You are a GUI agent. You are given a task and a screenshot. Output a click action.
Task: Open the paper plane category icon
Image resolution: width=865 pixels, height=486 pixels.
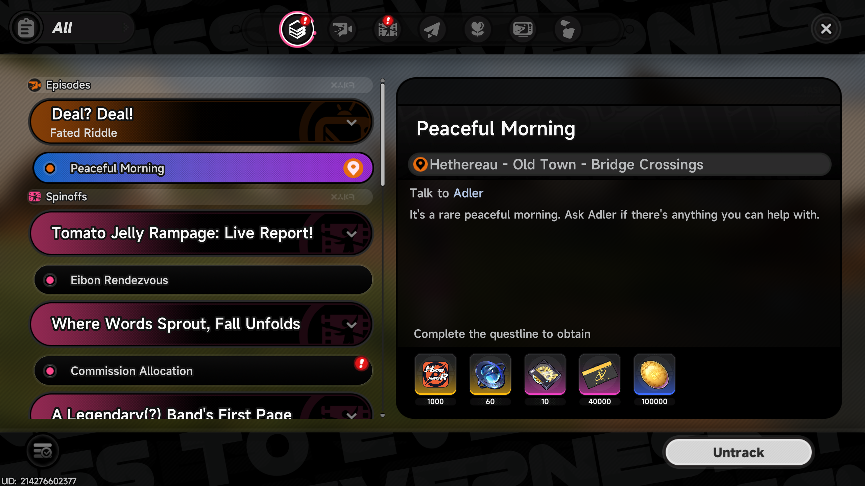tap(432, 29)
